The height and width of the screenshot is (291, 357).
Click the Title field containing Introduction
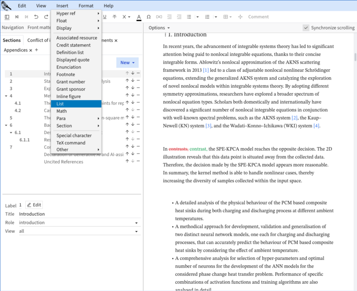[80, 214]
